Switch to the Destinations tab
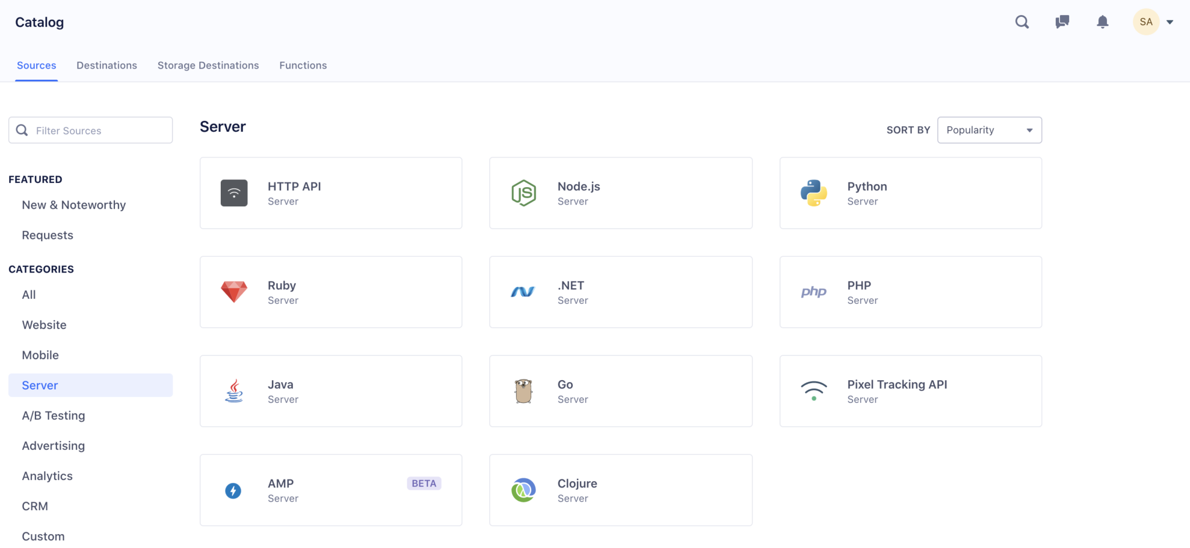 (x=107, y=66)
